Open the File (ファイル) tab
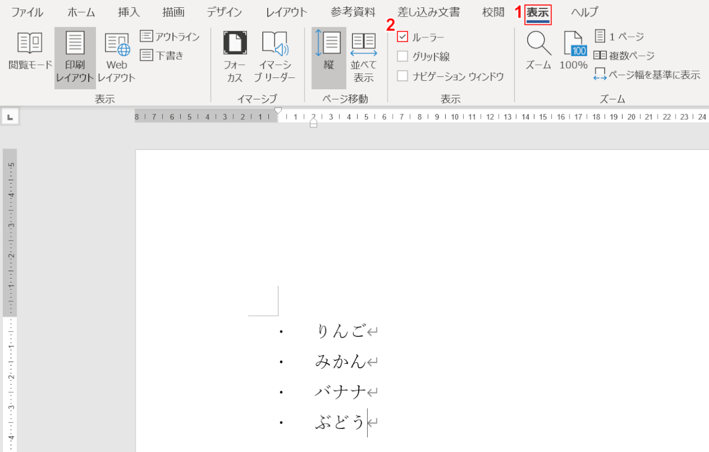 (x=27, y=12)
